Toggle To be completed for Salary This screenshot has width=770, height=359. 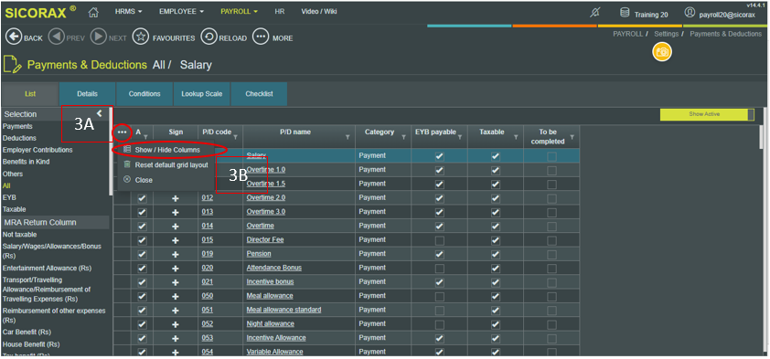[x=552, y=156]
